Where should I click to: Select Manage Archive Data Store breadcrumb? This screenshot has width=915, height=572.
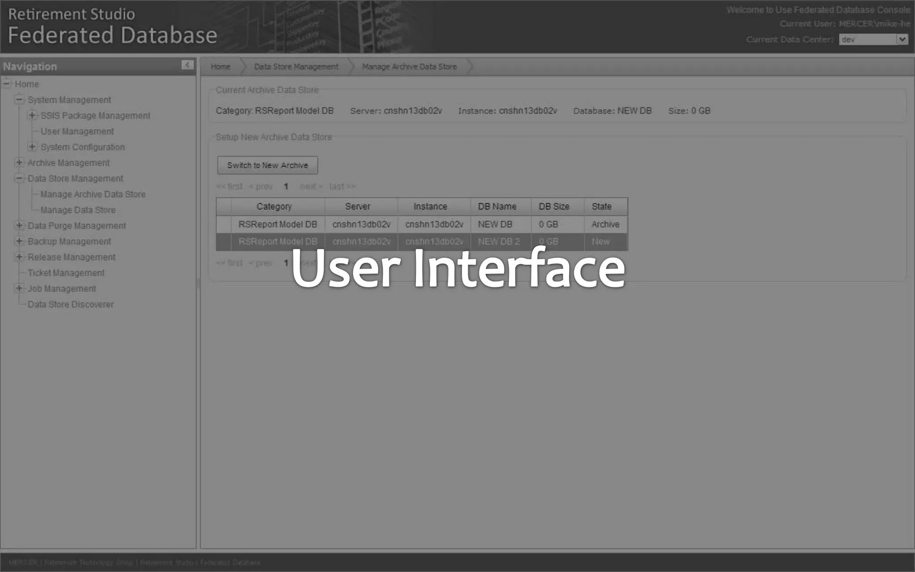409,67
